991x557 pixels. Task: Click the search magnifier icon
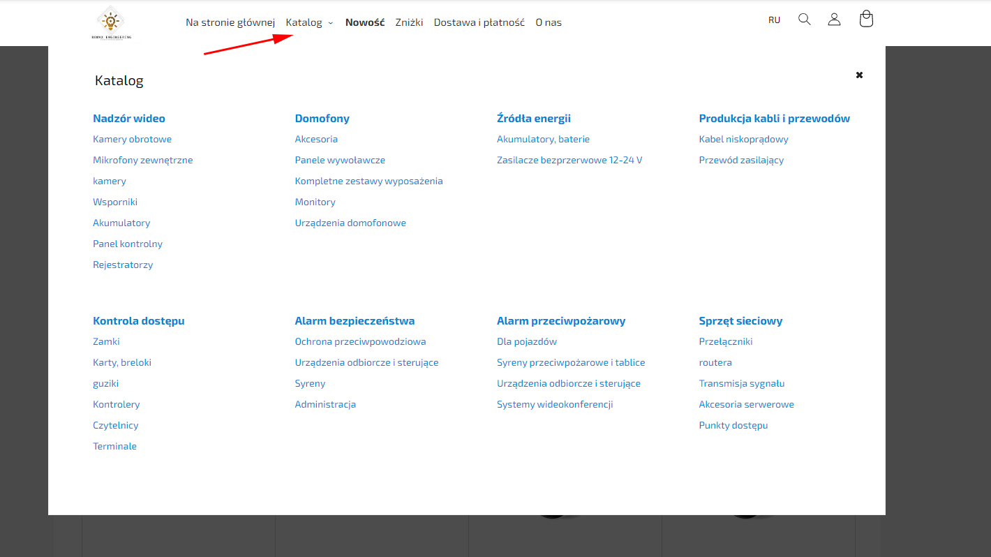pyautogui.click(x=804, y=20)
